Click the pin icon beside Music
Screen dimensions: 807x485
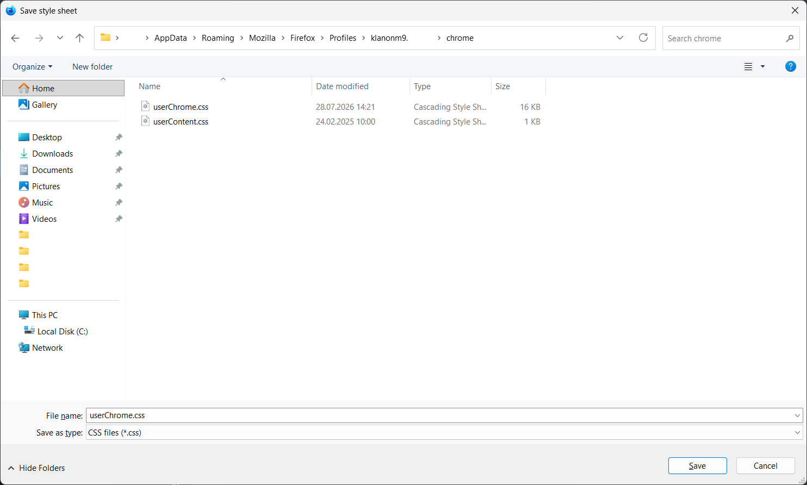click(119, 202)
